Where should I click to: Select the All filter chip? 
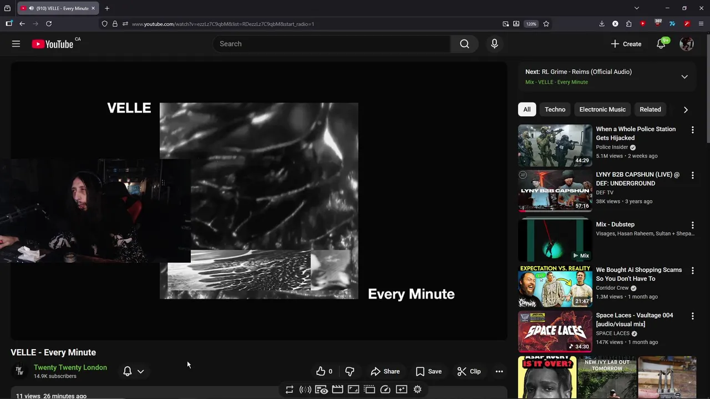click(527, 110)
